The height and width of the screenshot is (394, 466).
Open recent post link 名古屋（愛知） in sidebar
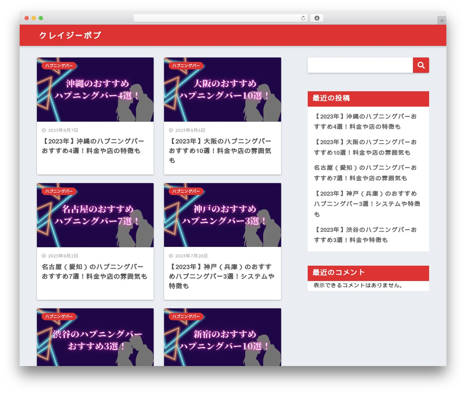[x=365, y=173]
